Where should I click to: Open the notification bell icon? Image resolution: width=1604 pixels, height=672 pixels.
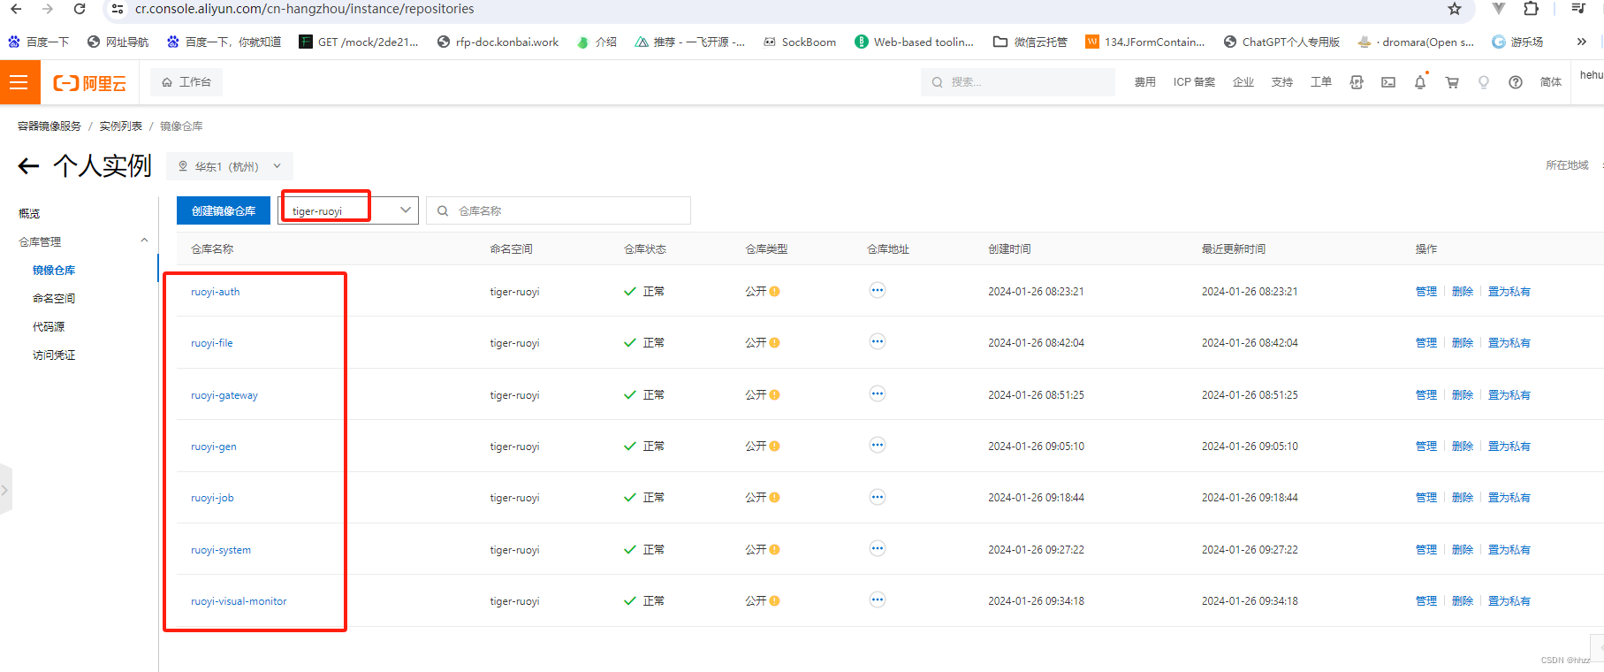click(x=1420, y=82)
